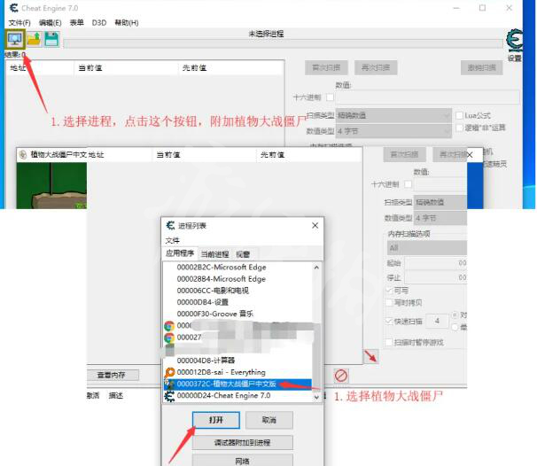Select the 00000F30-Groove 音乐 process row

point(237,314)
